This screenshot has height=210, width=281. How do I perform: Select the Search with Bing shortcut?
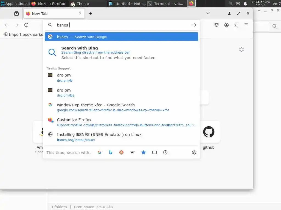tap(121, 53)
